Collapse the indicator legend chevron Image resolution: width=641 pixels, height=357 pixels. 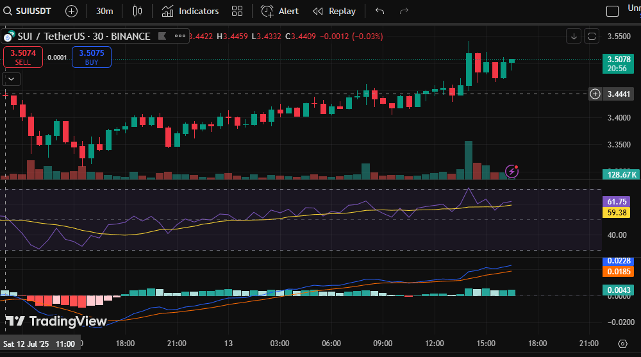click(12, 79)
